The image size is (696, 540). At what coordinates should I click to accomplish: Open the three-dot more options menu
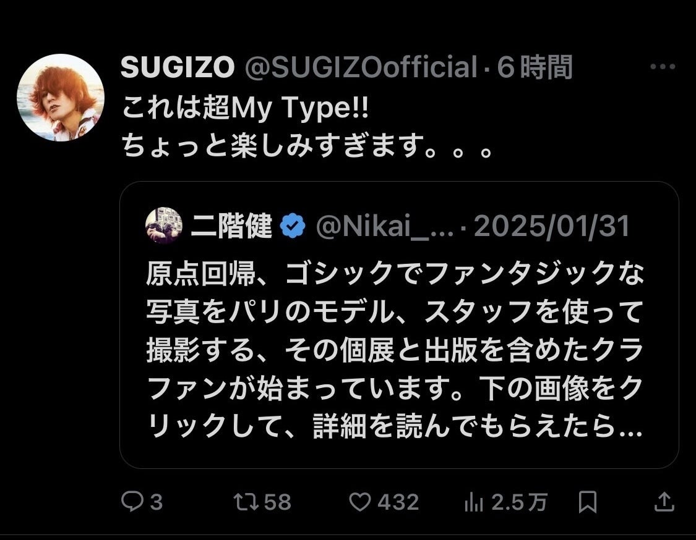663,67
